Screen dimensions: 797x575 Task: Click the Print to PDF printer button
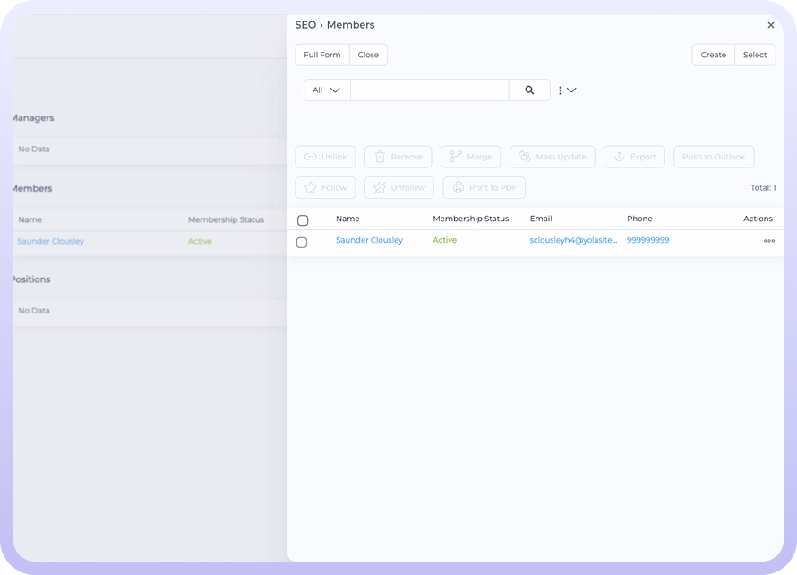pos(484,188)
